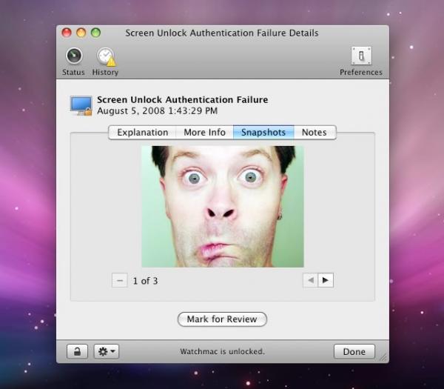Click the snapshot image of the face
Image resolution: width=444 pixels, height=389 pixels.
(x=223, y=207)
